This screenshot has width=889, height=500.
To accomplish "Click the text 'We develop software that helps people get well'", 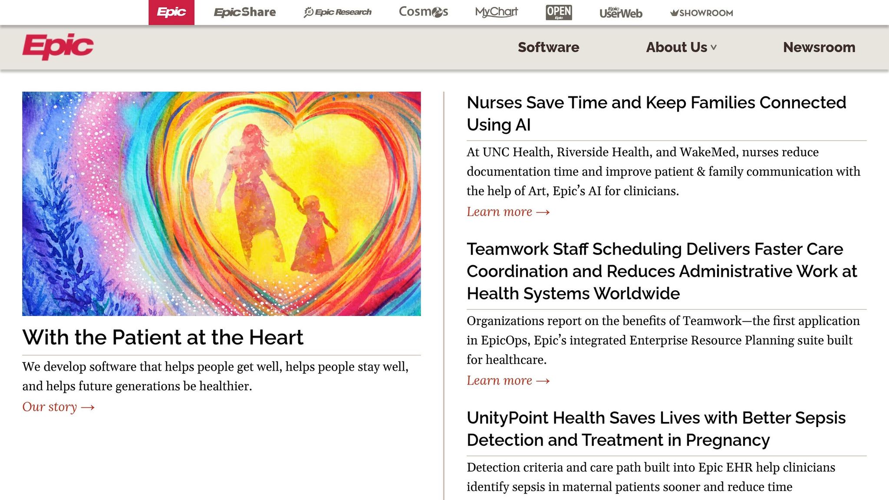I will point(152,367).
